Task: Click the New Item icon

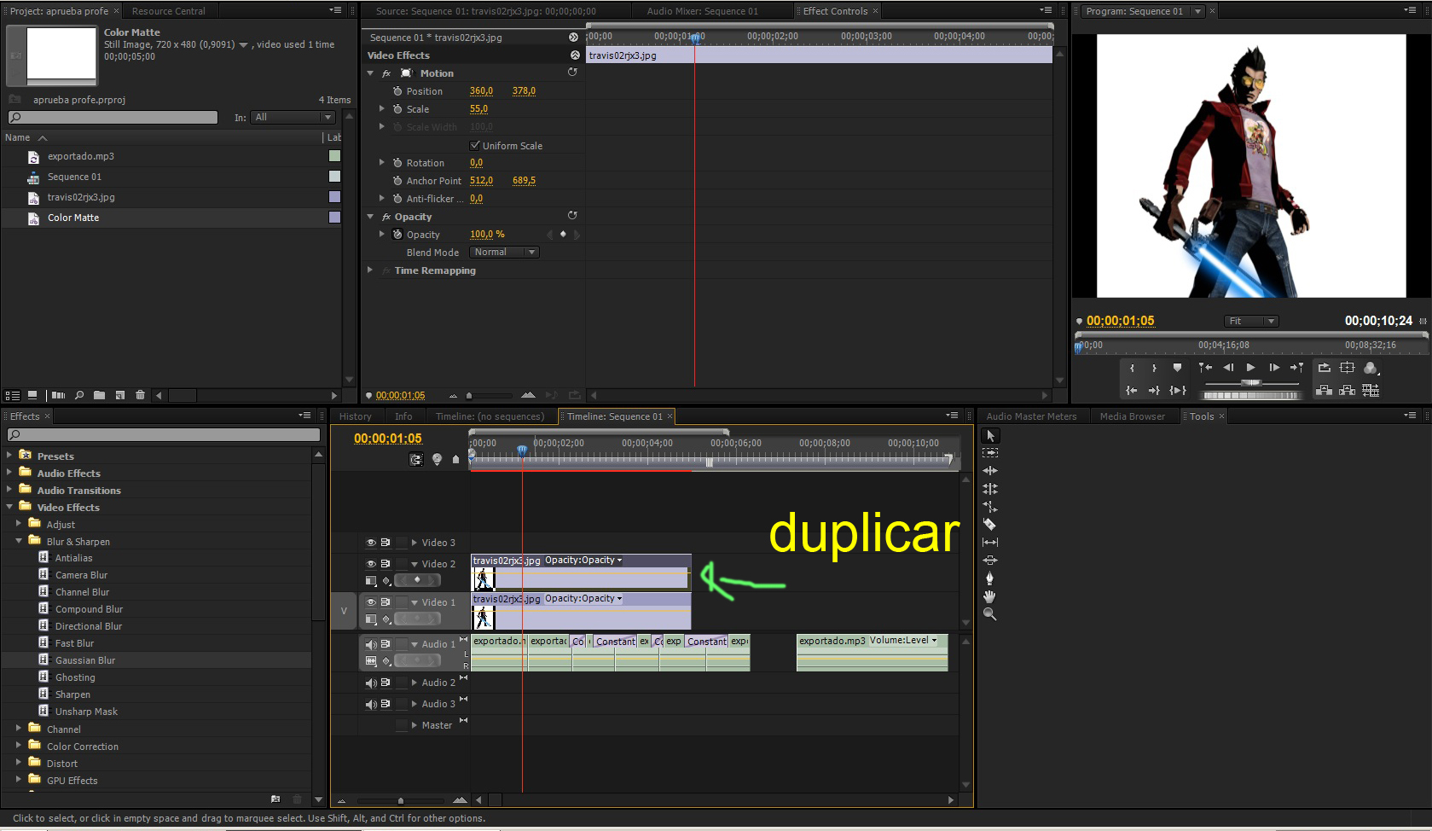Action: pos(120,396)
